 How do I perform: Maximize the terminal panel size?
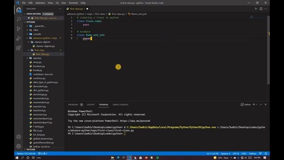(x=261, y=104)
